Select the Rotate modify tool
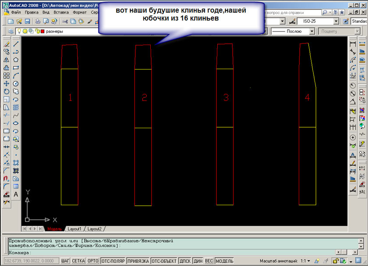The height and width of the screenshot is (266, 368). (x=6, y=91)
